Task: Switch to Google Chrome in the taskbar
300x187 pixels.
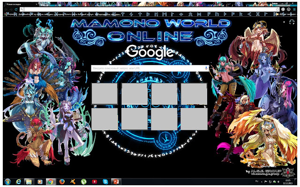Action: [x=51, y=182]
